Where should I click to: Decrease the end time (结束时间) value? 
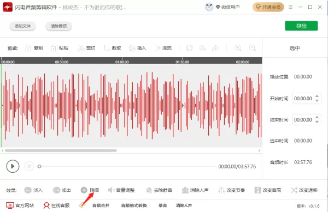(317, 122)
